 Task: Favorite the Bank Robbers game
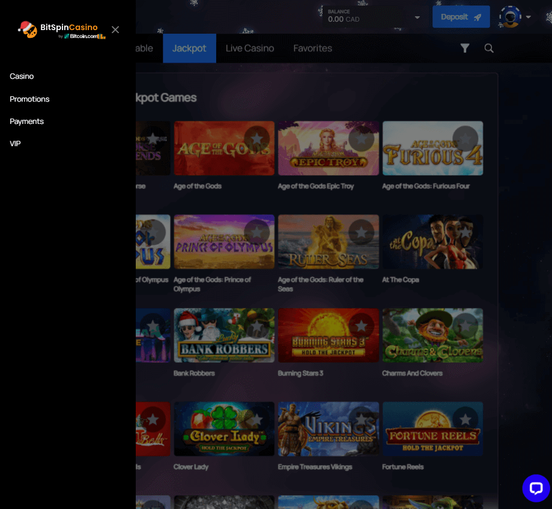[x=257, y=326]
